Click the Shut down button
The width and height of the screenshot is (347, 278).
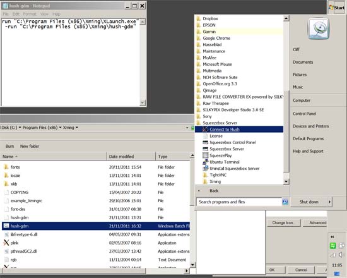tap(309, 202)
